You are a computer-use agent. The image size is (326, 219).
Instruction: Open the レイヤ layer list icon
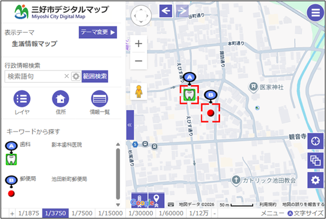tap(22, 99)
